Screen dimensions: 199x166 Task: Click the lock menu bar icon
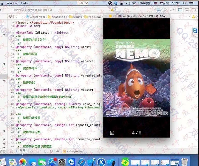pyautogui.click(x=121, y=3)
